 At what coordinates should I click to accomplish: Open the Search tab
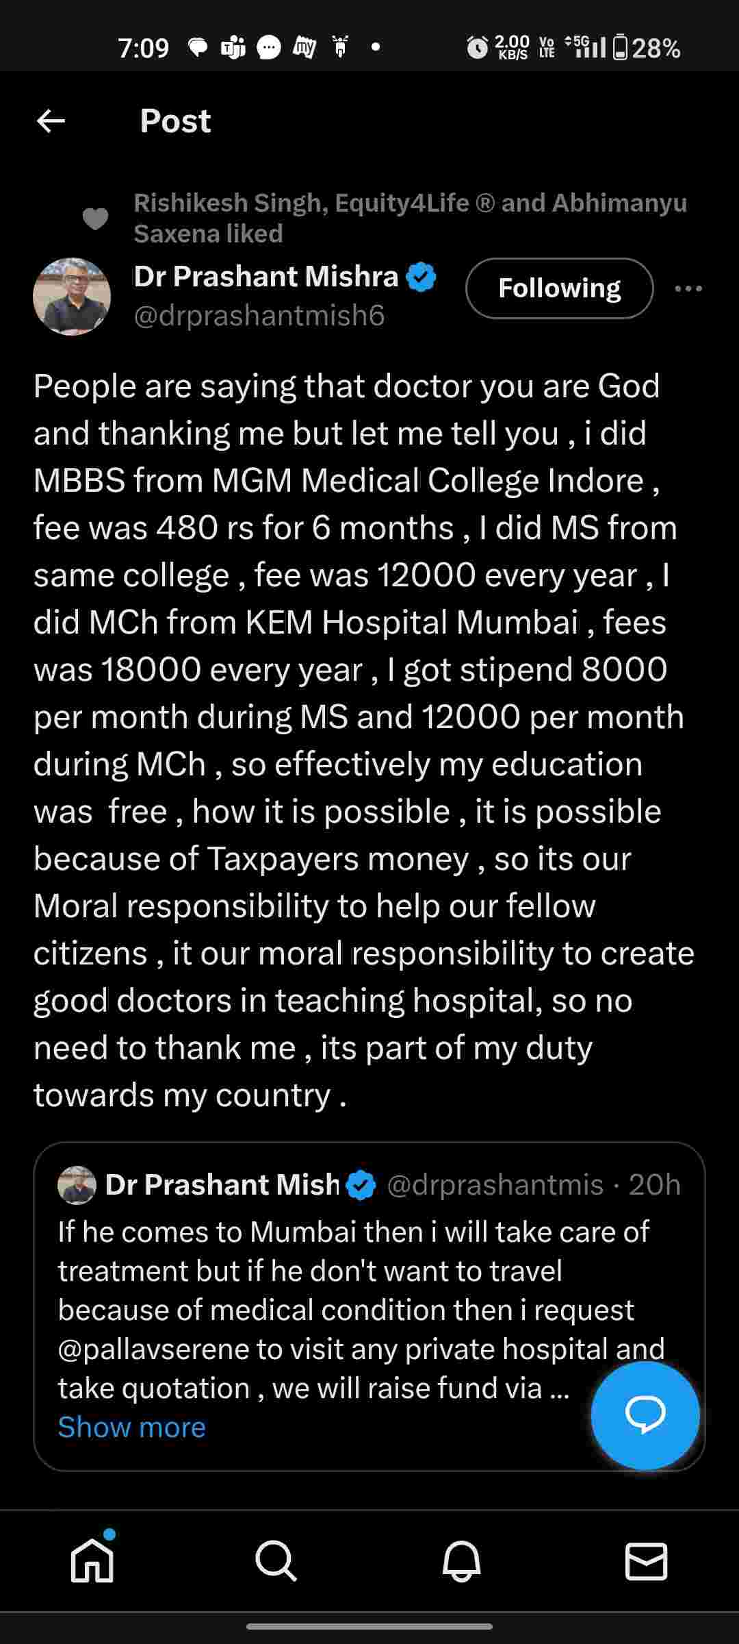(x=276, y=1561)
